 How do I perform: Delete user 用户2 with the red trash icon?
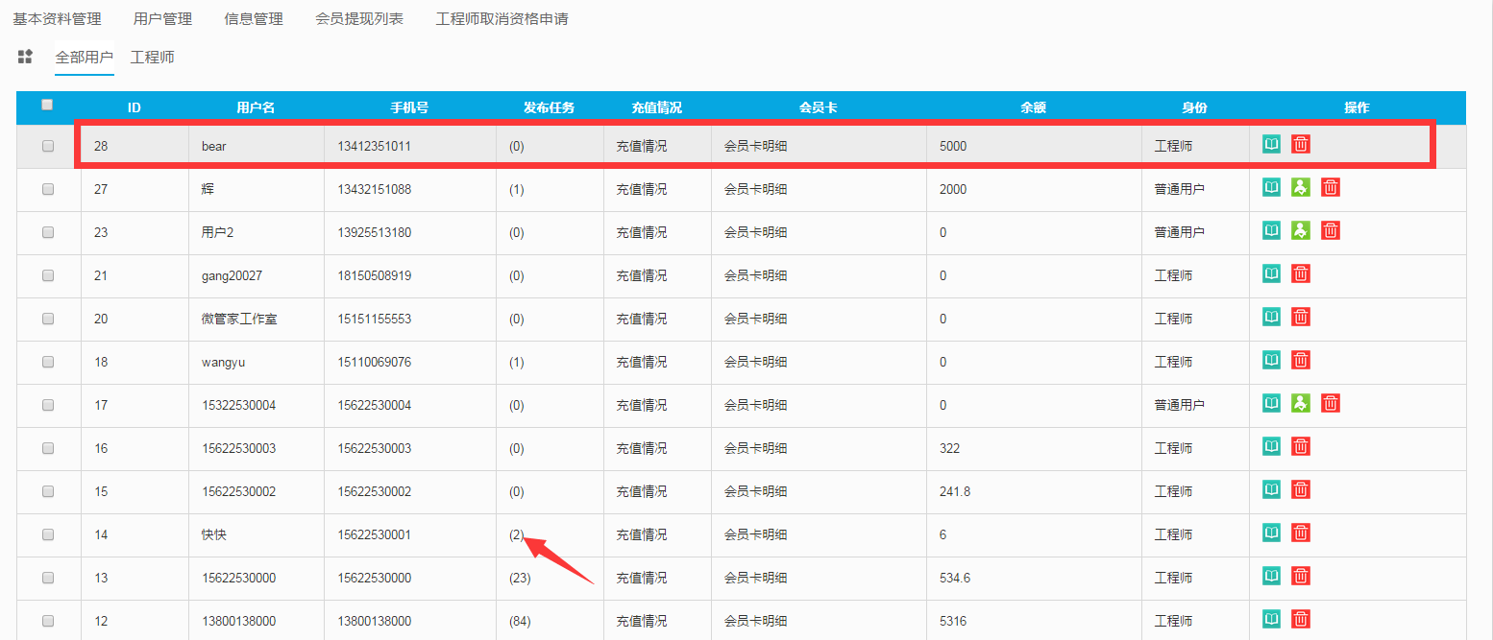[x=1331, y=230]
